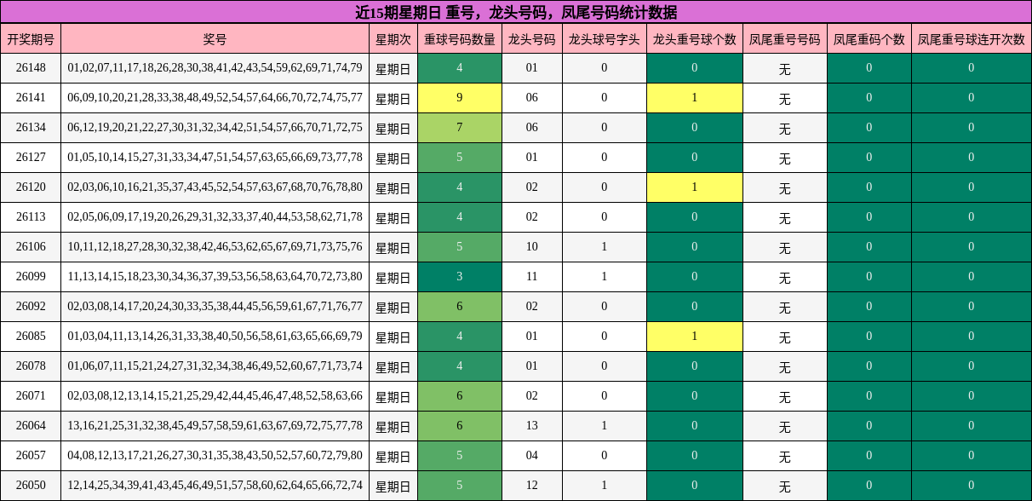1032x501 pixels.
Task: Click draw period 26078
Action: click(x=31, y=366)
